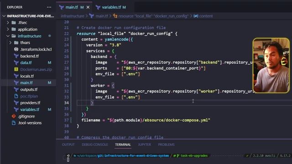Collapse the infrastructure folder chevron
The image size is (292, 164).
point(8,36)
